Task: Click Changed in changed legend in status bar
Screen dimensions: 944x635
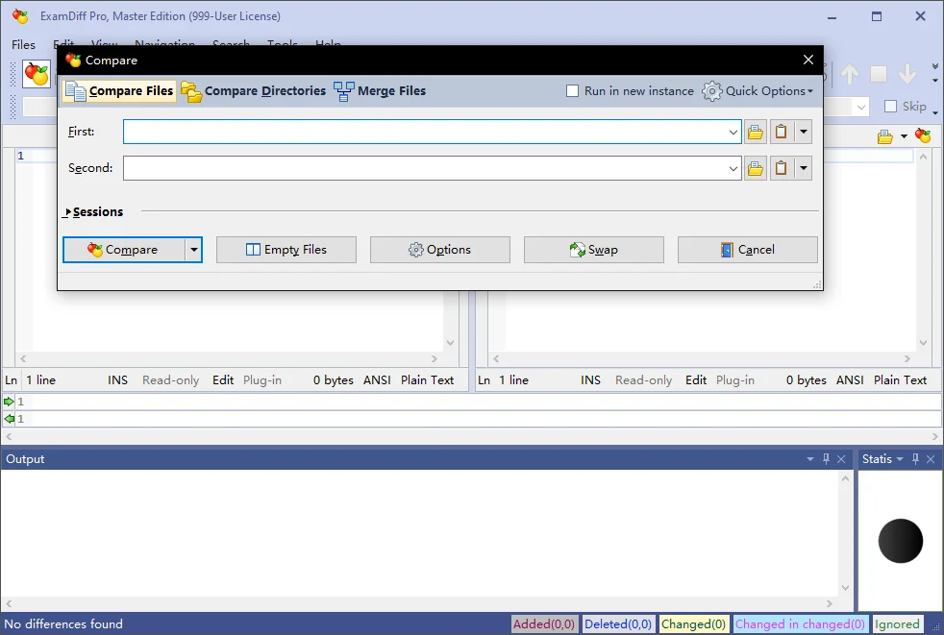Action: coord(800,624)
